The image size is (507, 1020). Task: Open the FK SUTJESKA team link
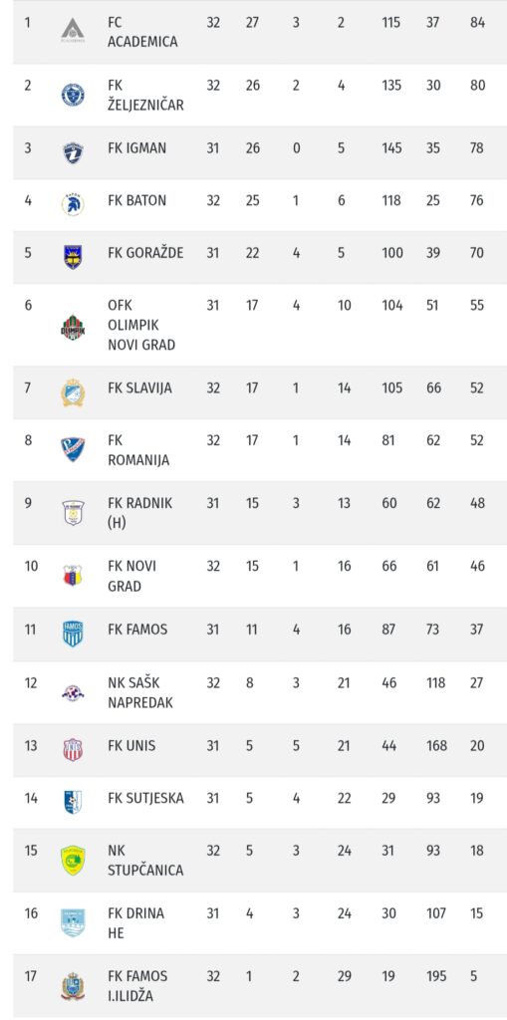[145, 798]
